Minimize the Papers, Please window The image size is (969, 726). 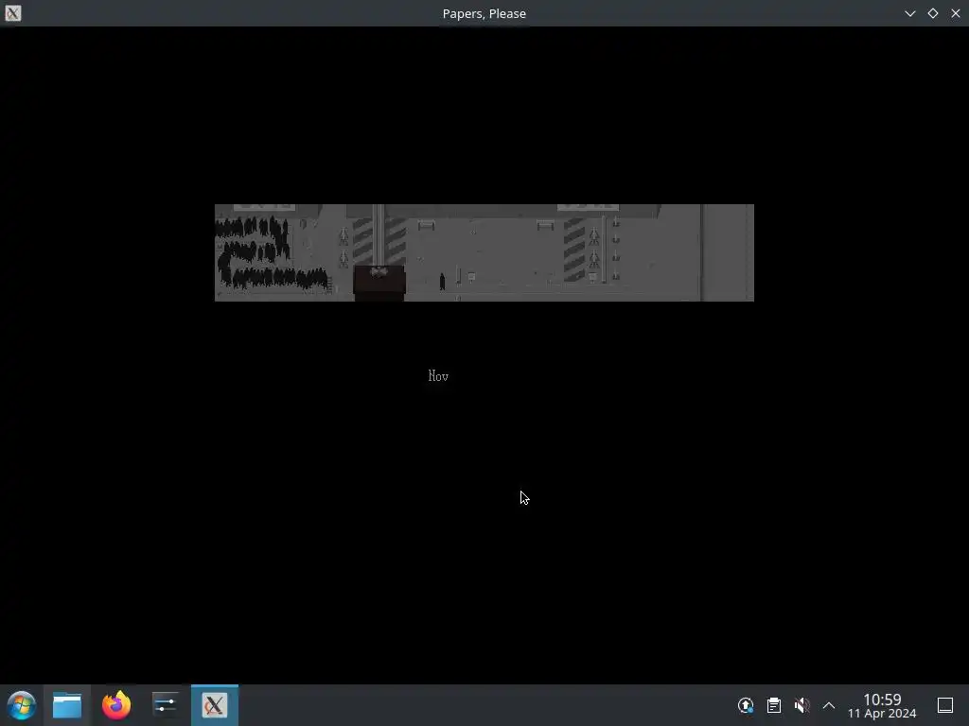tap(909, 13)
